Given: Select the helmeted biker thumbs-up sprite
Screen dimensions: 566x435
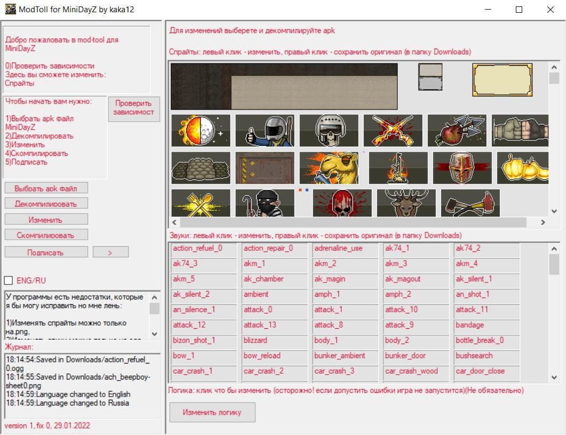Looking at the screenshot, I should pos(265,131).
